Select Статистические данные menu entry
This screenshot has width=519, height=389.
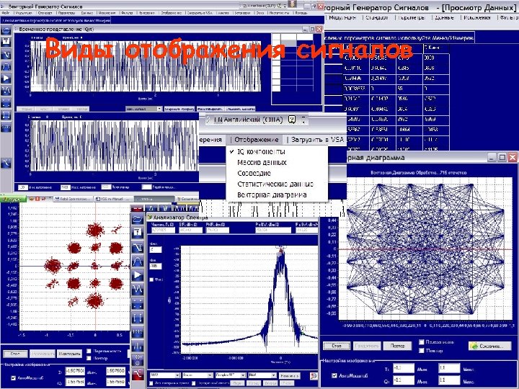[x=275, y=184]
